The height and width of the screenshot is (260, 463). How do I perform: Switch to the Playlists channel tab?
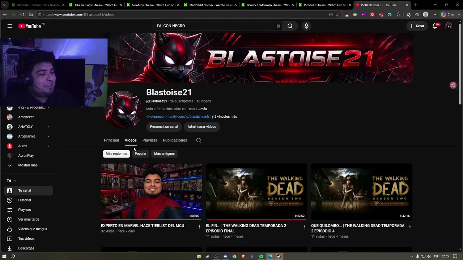[x=150, y=140]
